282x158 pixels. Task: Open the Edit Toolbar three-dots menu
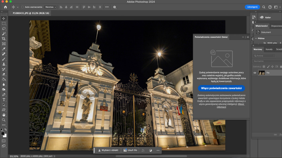4,125
